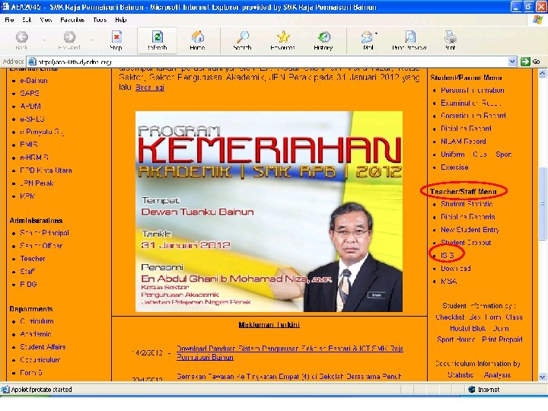Click the Windows flag logo icon
The height and width of the screenshot is (411, 548).
537,20
